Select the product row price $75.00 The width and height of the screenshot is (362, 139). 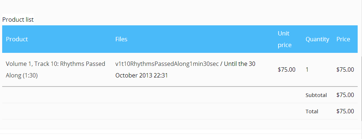click(345, 69)
